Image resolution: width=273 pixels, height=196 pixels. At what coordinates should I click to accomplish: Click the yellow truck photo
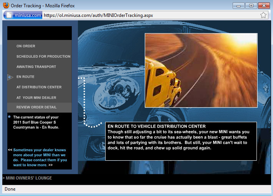(x=201, y=70)
